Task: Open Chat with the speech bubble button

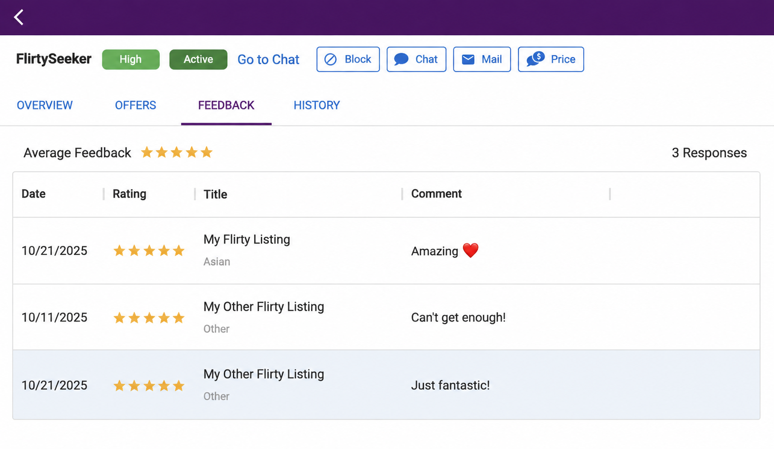Action: [x=416, y=59]
